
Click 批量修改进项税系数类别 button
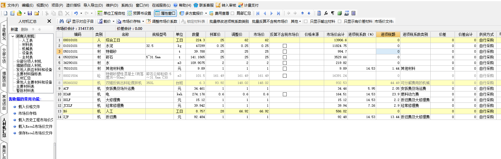229,21
